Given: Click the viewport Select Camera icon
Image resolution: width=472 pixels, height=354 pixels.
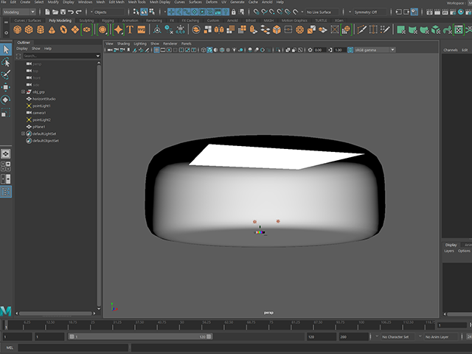Looking at the screenshot, I should [x=110, y=50].
